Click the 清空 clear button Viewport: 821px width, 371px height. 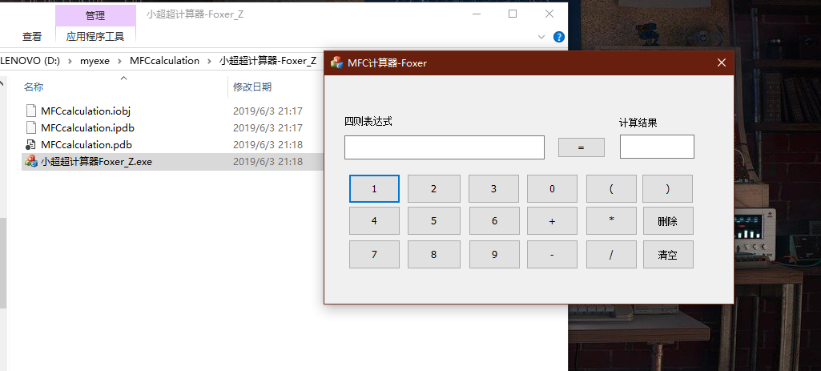pos(668,254)
